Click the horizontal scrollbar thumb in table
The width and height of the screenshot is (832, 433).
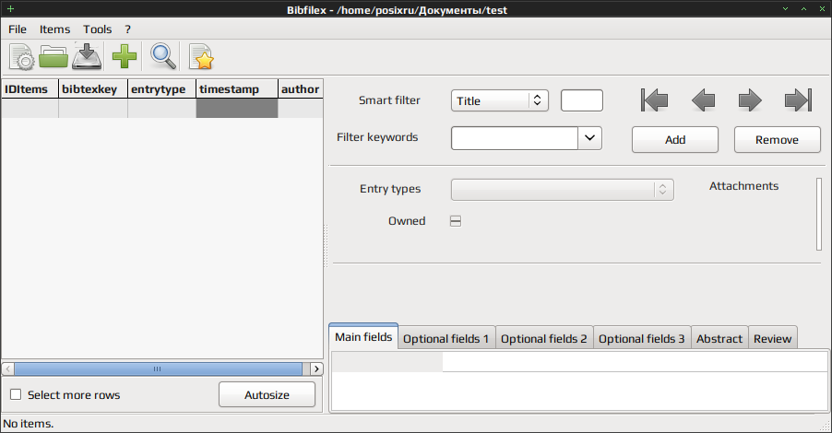[x=158, y=369]
